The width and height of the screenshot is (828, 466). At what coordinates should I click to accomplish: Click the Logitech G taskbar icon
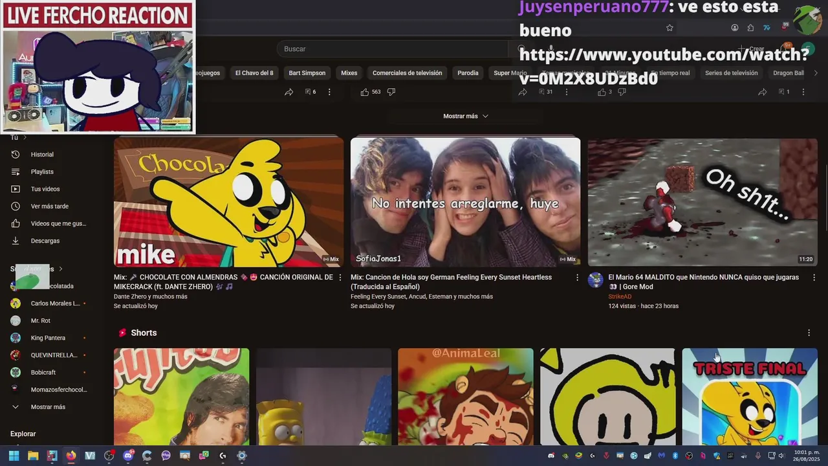tap(223, 456)
